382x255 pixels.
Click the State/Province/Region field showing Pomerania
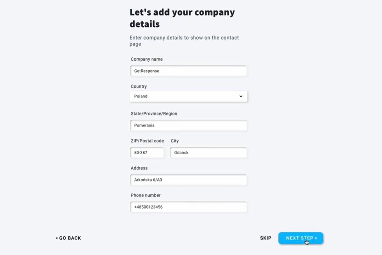pyautogui.click(x=188, y=125)
